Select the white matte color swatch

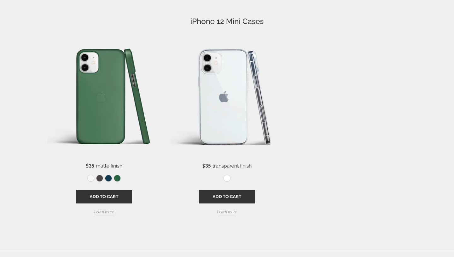click(x=91, y=178)
